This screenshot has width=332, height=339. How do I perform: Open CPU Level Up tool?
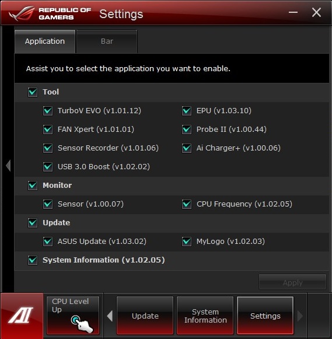point(73,316)
